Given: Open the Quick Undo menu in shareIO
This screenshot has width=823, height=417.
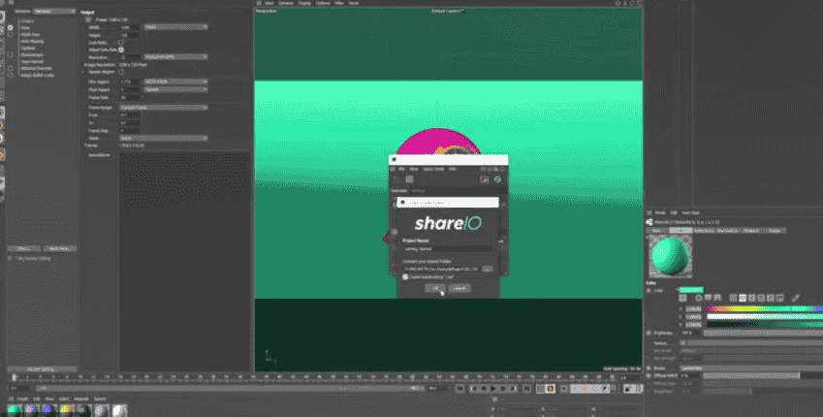Looking at the screenshot, I should (433, 169).
